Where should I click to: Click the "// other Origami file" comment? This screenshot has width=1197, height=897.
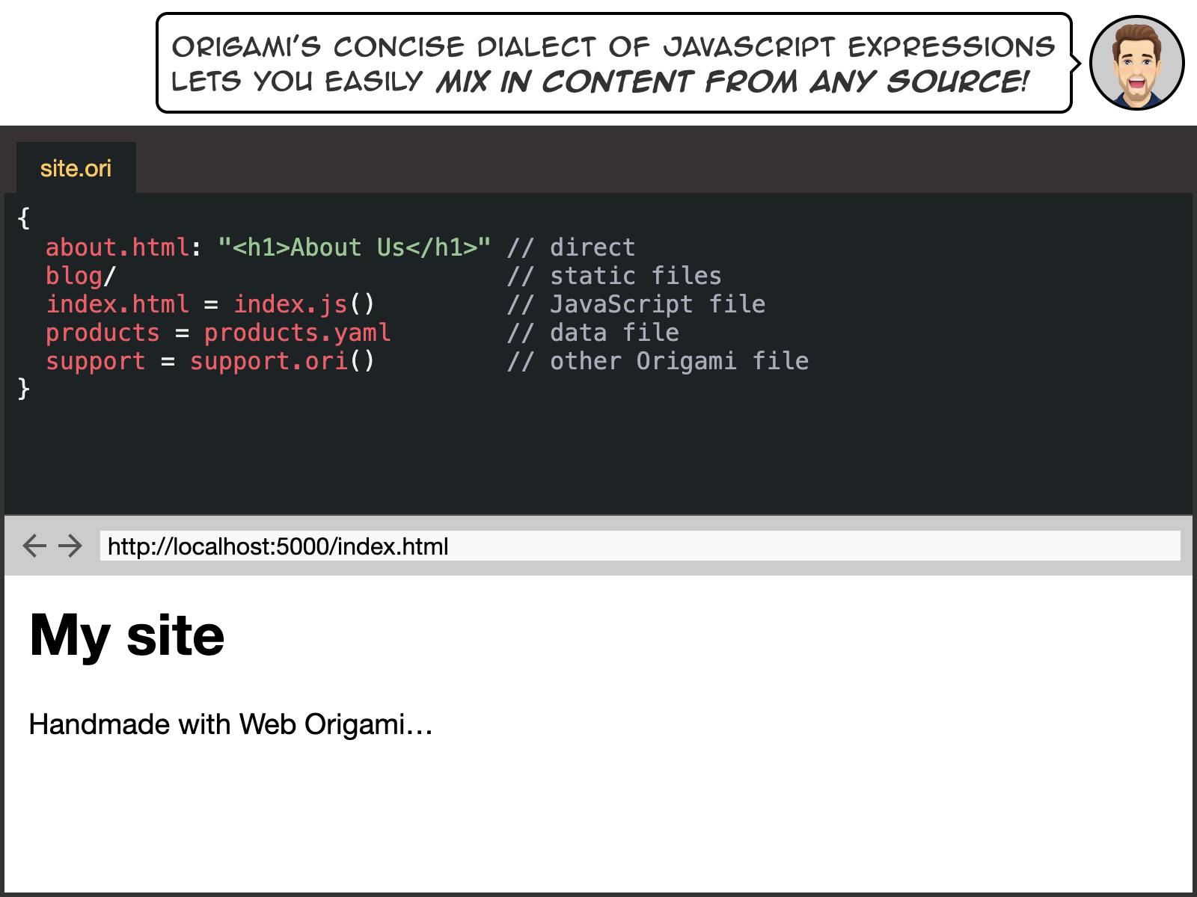tap(658, 361)
